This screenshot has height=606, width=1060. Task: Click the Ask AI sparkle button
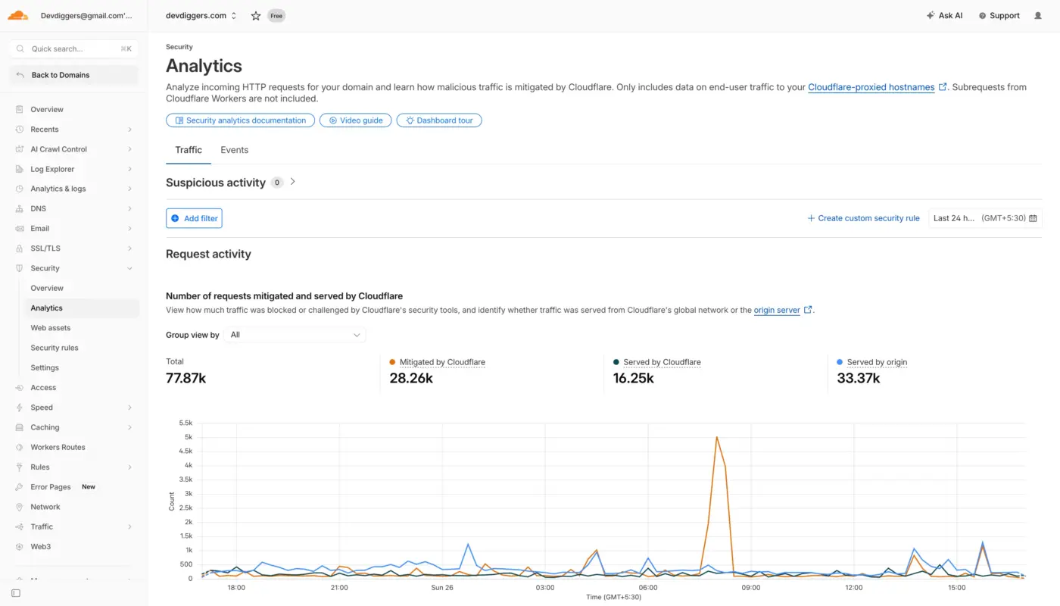944,16
